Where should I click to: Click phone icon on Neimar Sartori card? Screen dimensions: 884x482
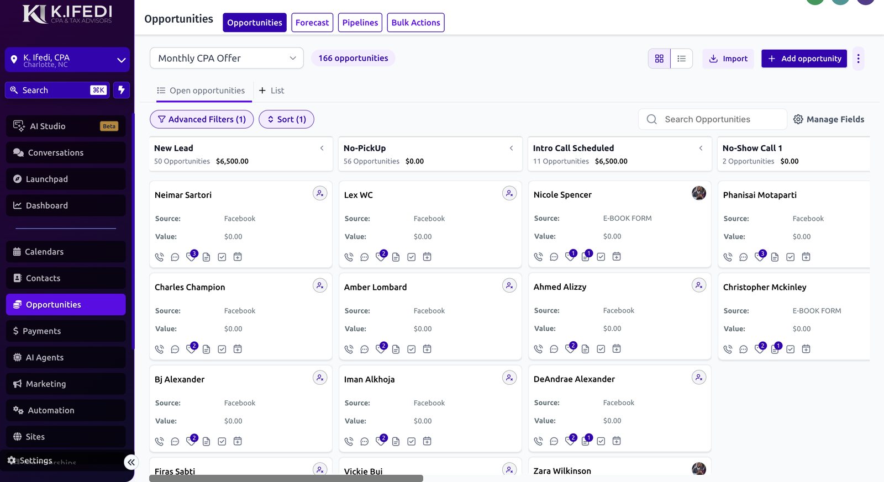(x=160, y=257)
